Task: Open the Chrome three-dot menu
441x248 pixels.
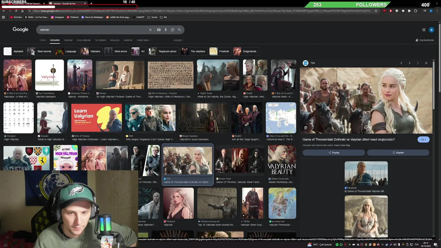Action: point(437,11)
